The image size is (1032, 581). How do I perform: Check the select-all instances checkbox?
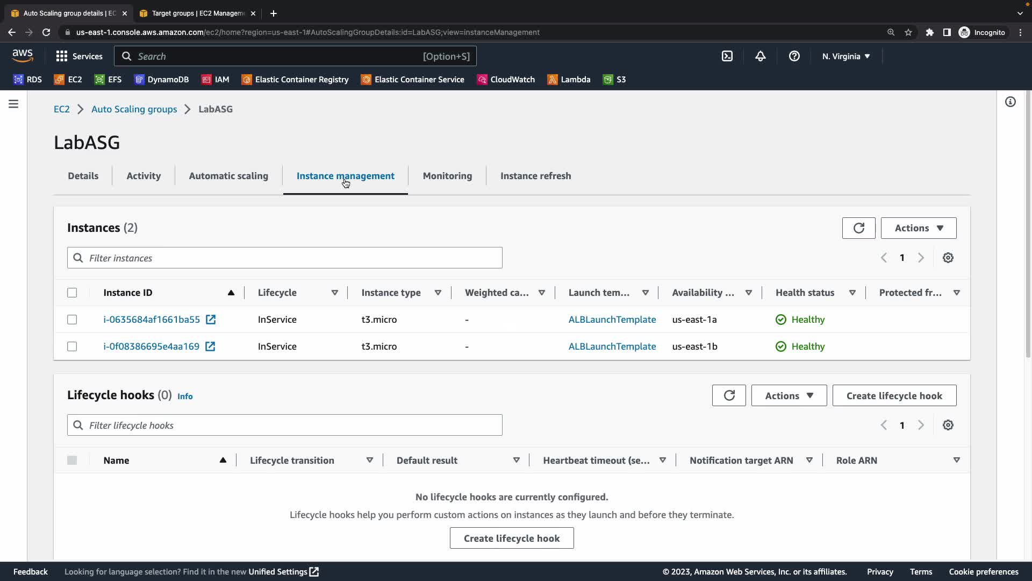click(x=72, y=293)
